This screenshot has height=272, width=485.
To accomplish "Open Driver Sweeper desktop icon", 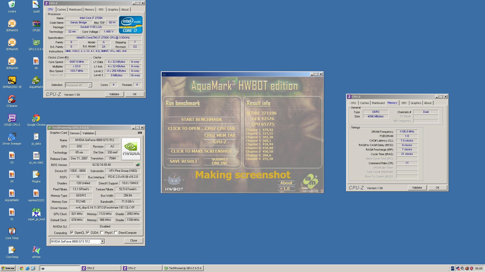I will (12, 139).
